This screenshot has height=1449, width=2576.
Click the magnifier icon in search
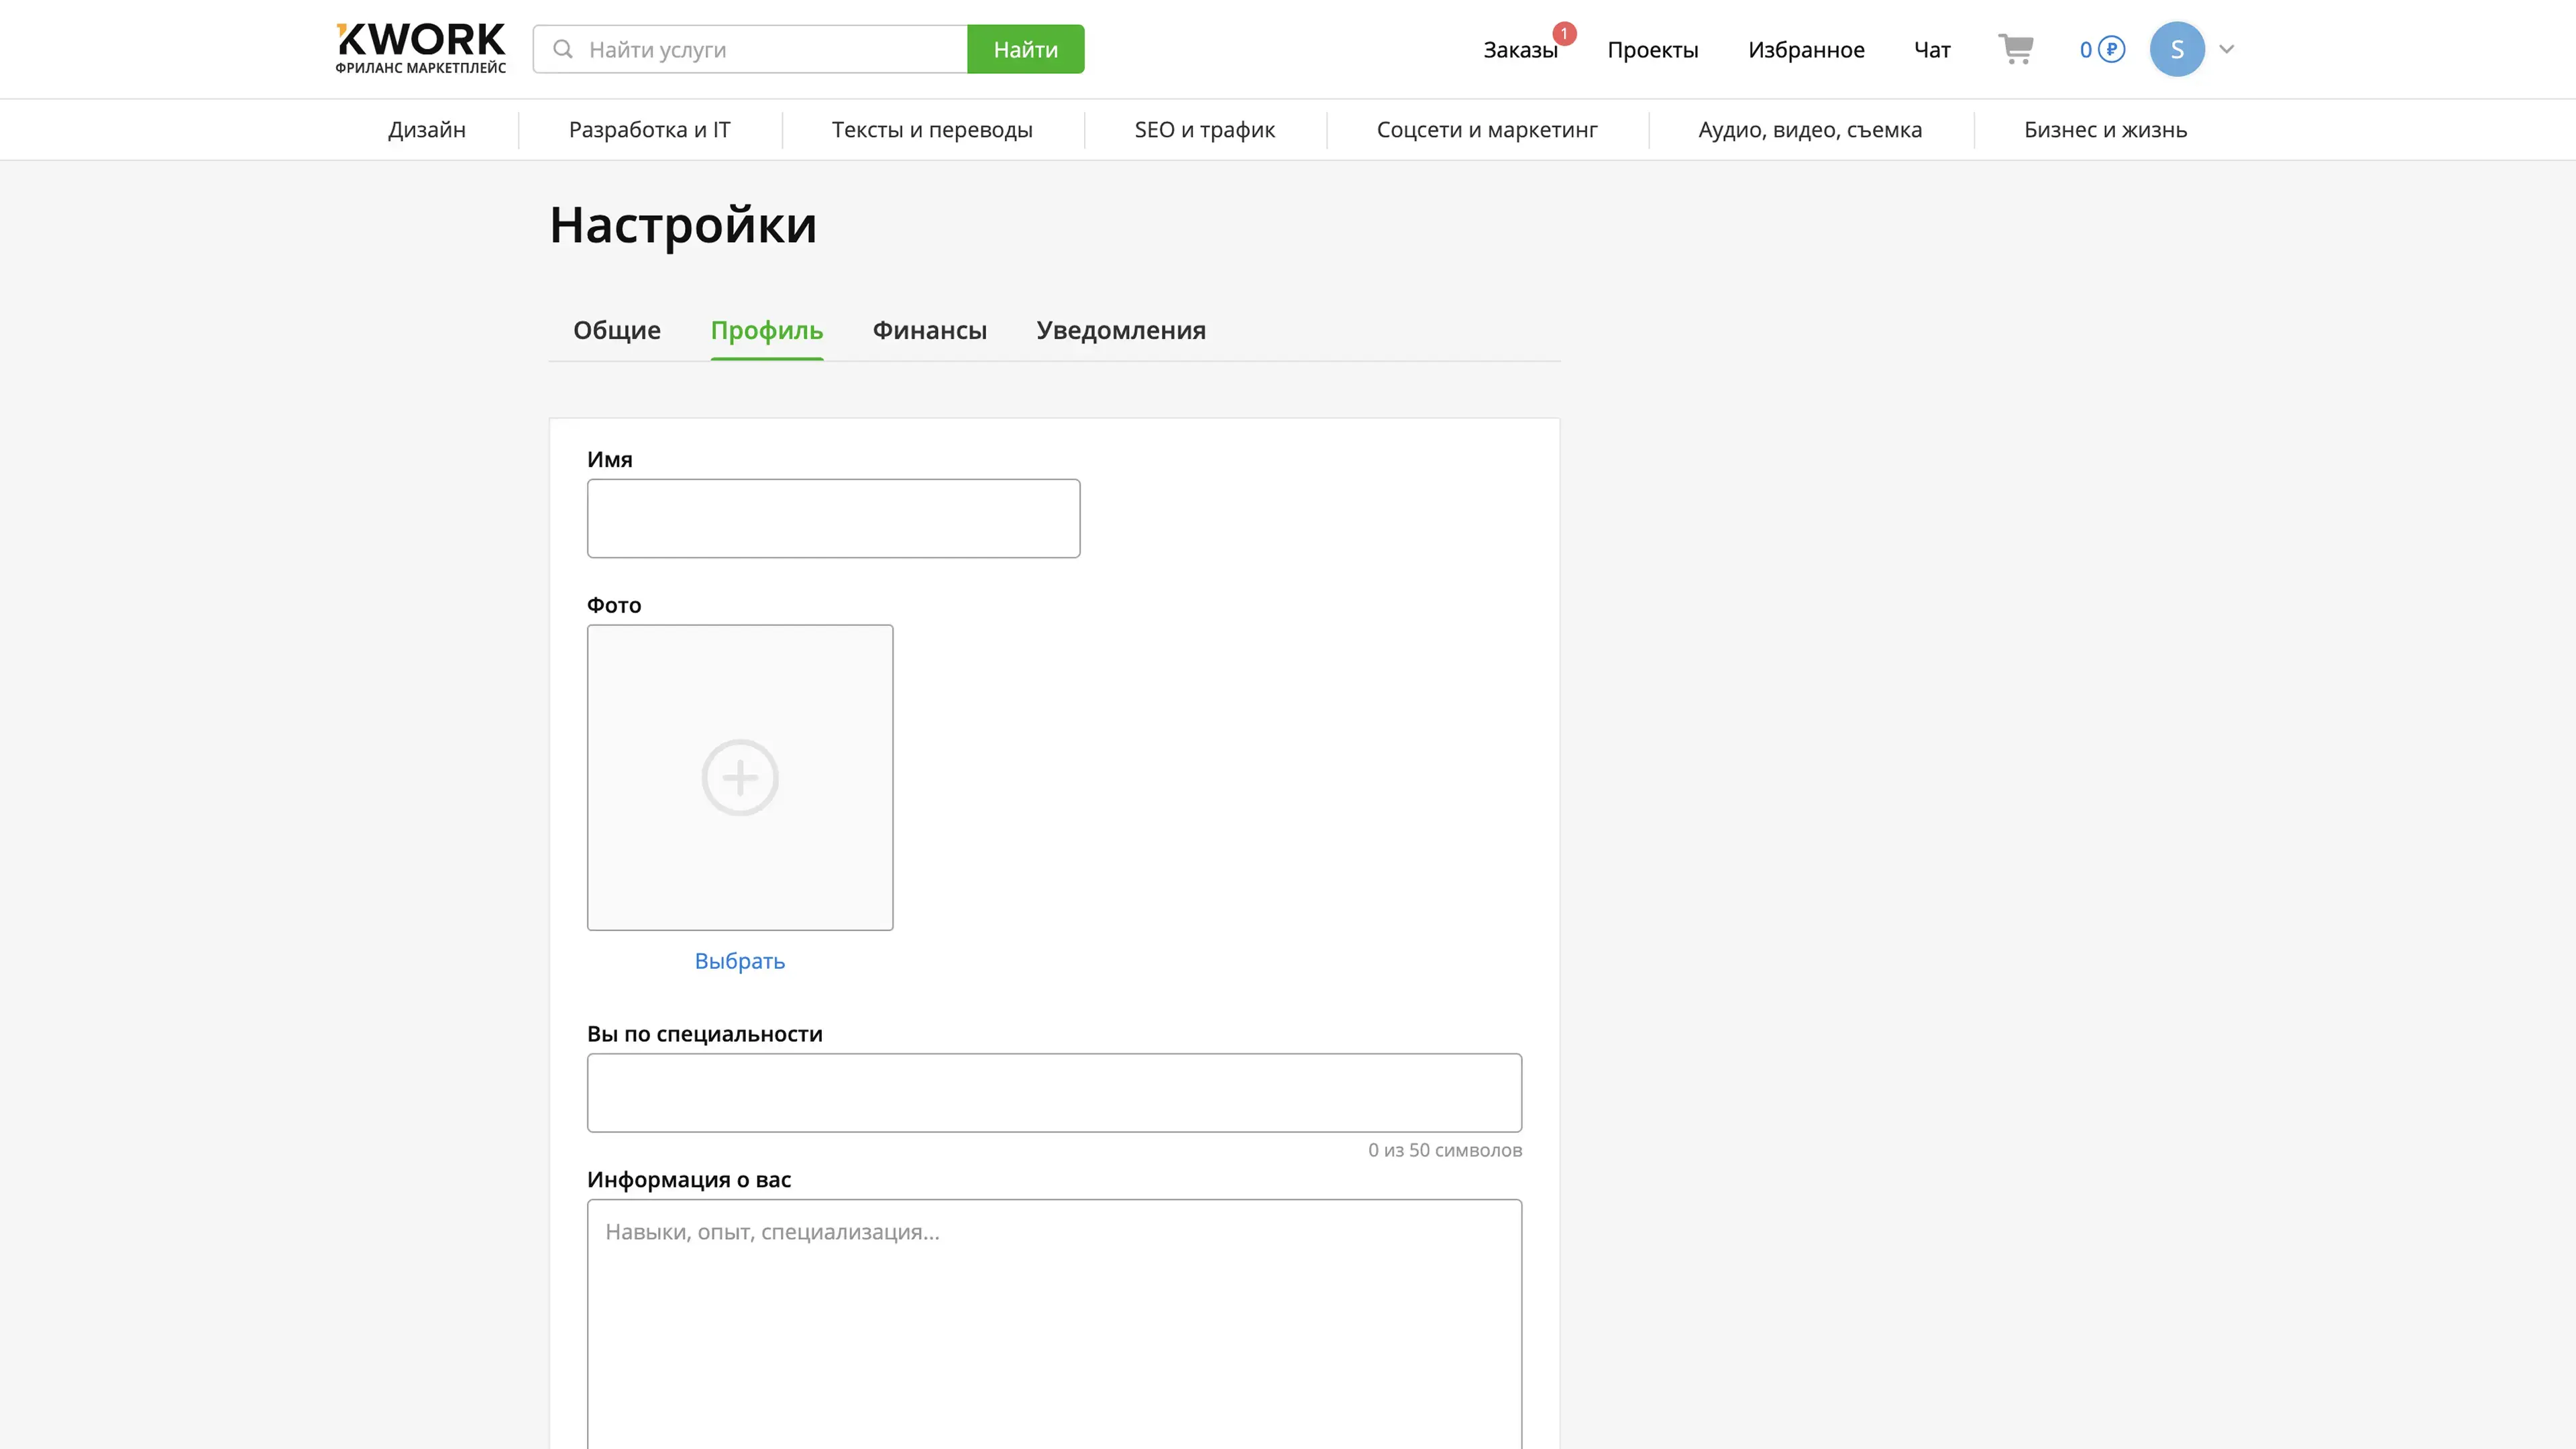point(563,49)
